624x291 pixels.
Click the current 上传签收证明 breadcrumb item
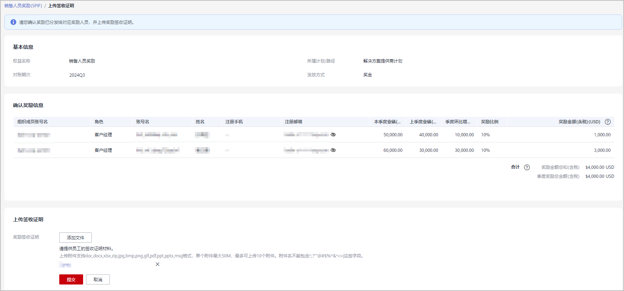tap(61, 6)
